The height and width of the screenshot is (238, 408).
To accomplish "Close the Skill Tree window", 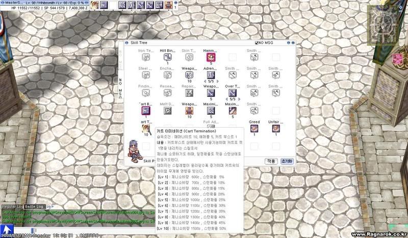I will click(293, 43).
